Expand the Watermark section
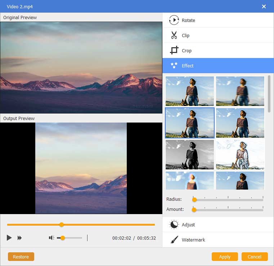The width and height of the screenshot is (274, 266). click(x=193, y=240)
